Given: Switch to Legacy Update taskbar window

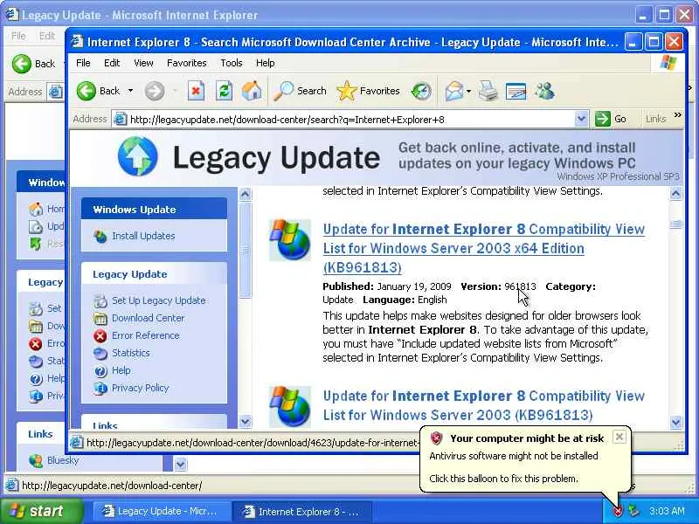Looking at the screenshot, I should click(x=161, y=511).
